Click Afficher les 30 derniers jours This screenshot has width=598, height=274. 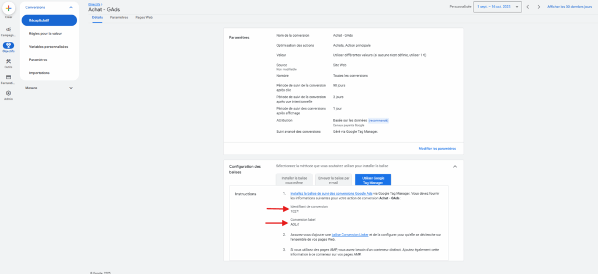point(569,7)
